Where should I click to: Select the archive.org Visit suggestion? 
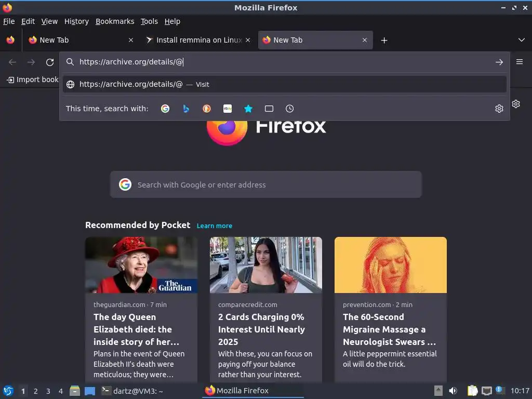pos(284,84)
